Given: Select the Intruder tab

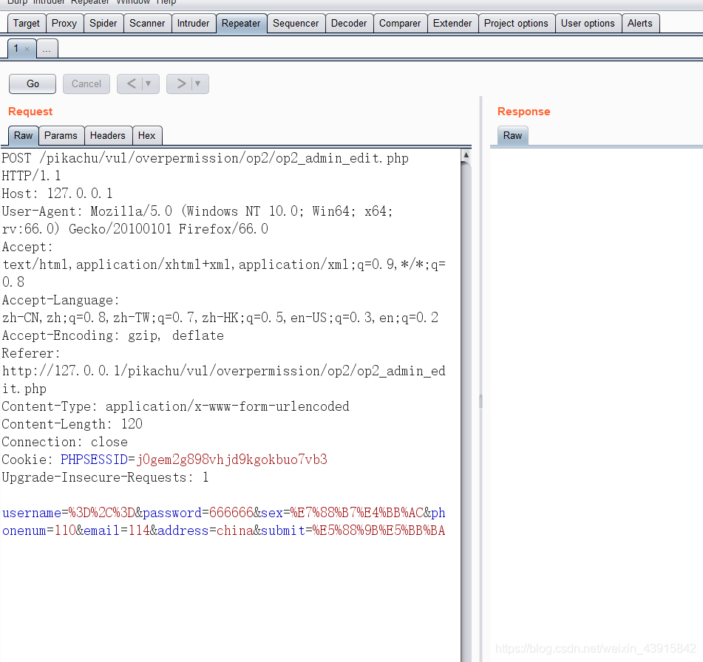Looking at the screenshot, I should [193, 24].
